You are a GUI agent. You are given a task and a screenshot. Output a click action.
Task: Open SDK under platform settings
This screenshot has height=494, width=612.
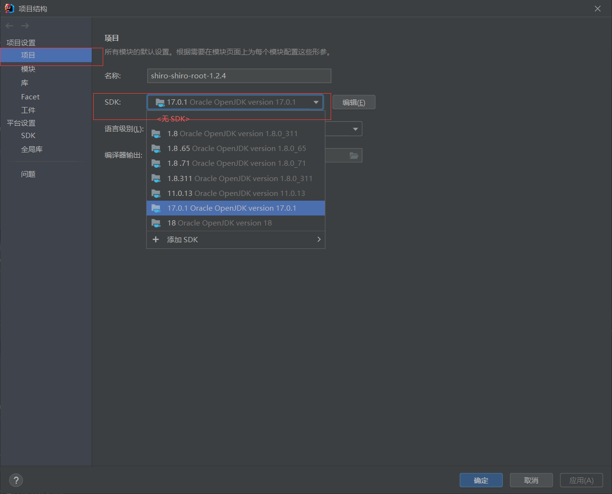28,136
